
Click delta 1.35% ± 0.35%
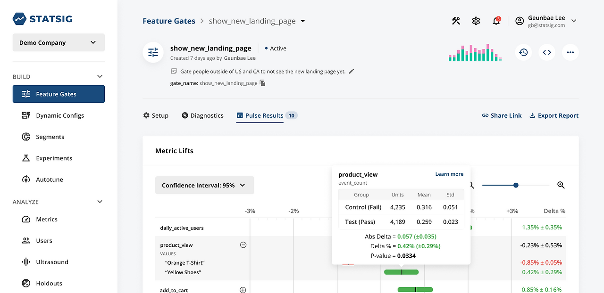point(542,228)
